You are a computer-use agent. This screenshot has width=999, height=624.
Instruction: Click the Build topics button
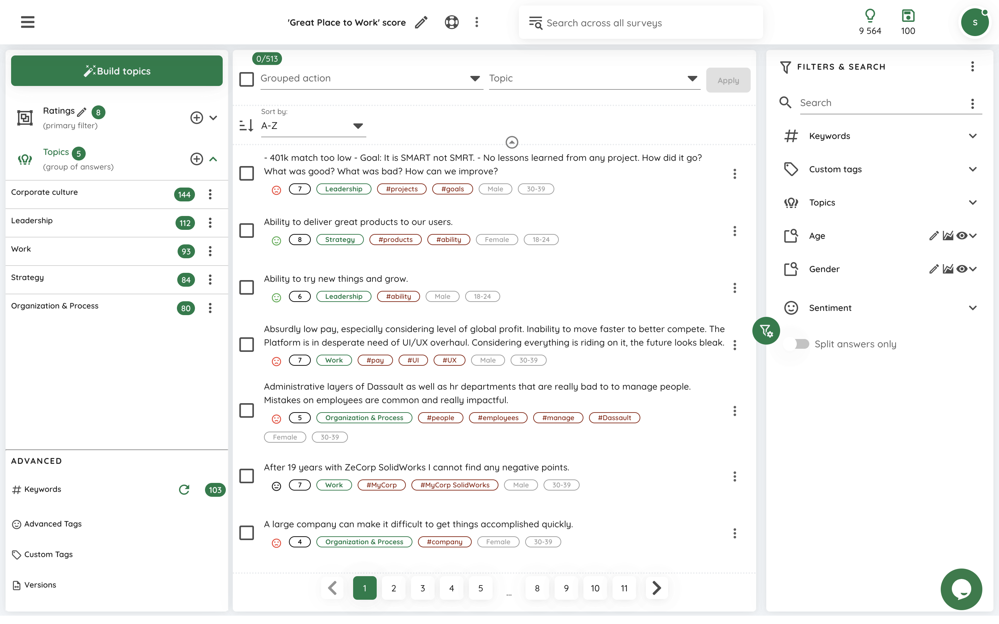pyautogui.click(x=117, y=71)
